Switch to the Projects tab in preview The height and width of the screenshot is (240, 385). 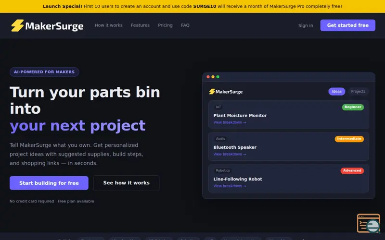click(x=358, y=91)
